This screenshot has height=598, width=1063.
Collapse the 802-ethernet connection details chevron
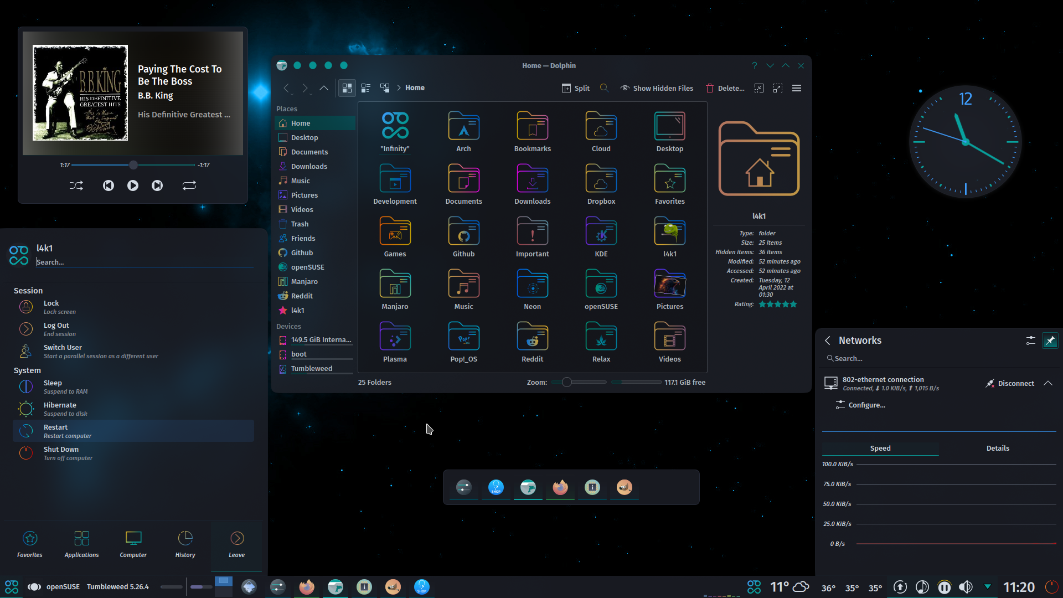(1048, 383)
